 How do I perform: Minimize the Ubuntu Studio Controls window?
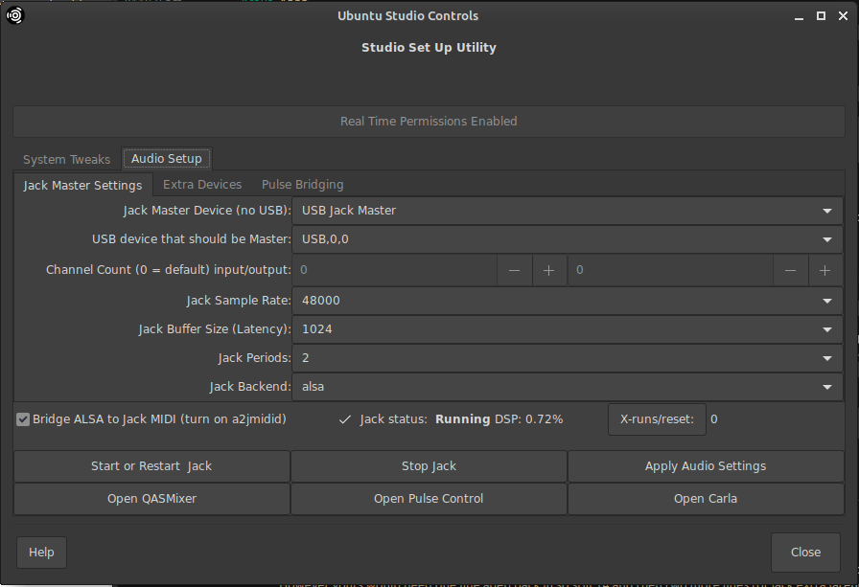[799, 16]
